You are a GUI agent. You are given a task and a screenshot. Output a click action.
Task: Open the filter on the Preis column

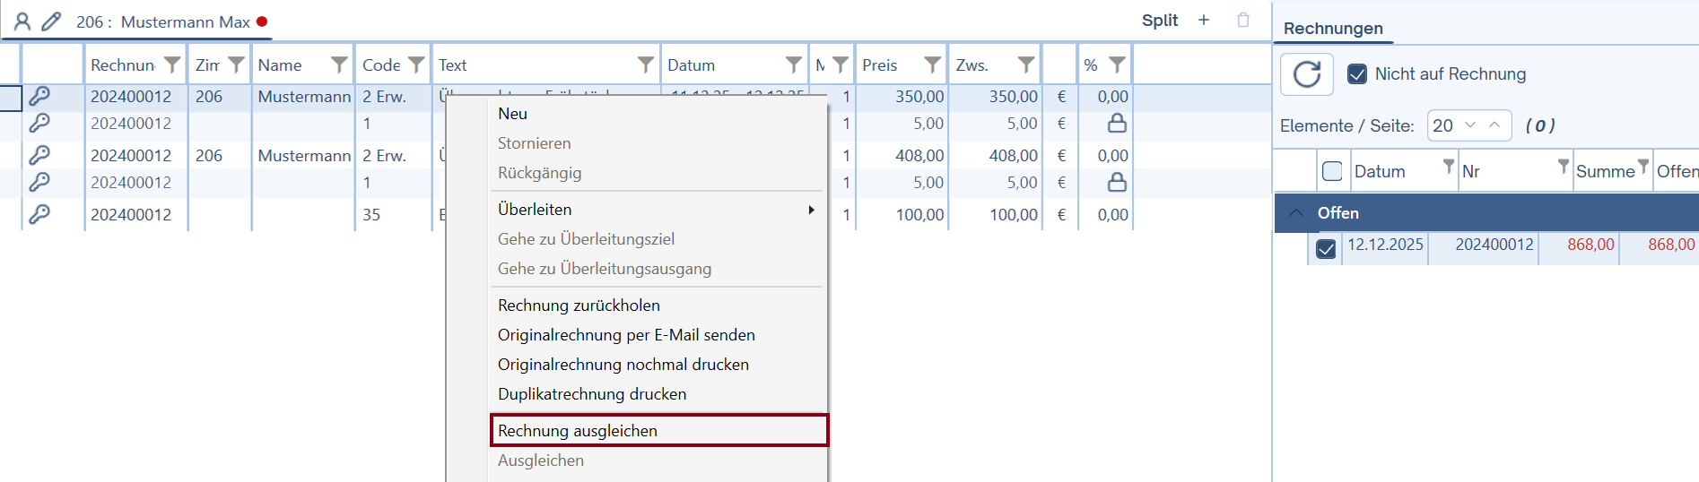933,65
